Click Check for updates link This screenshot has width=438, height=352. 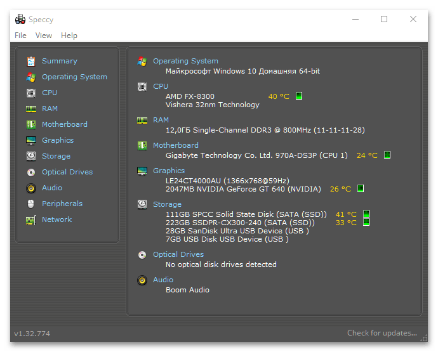pyautogui.click(x=382, y=333)
